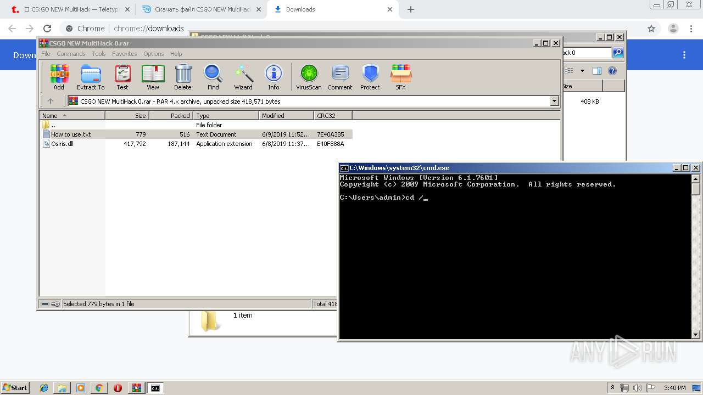Open the Commands menu
The image size is (703, 395).
[71, 54]
